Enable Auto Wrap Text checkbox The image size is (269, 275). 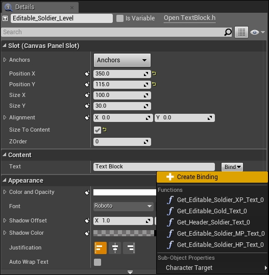click(97, 262)
